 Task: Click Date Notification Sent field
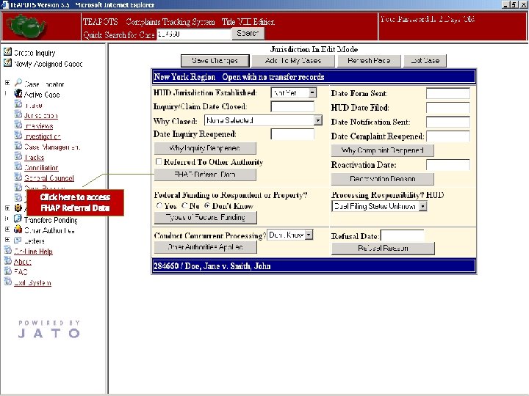pos(448,122)
